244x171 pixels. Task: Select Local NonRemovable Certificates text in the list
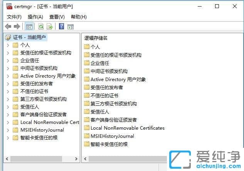(x=128, y=128)
